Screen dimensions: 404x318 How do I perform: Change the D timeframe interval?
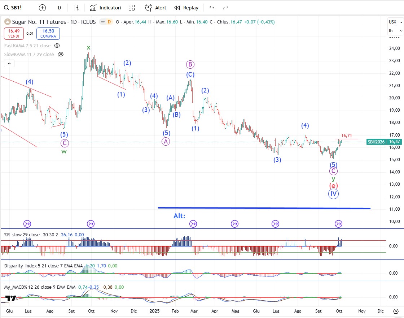(59, 8)
